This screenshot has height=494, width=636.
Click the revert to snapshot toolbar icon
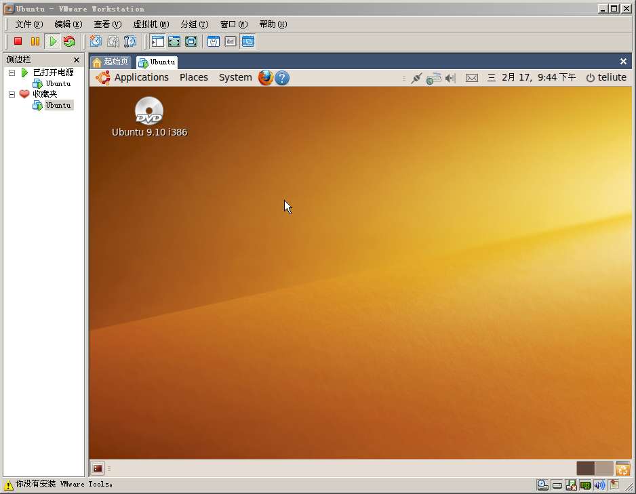tap(113, 41)
